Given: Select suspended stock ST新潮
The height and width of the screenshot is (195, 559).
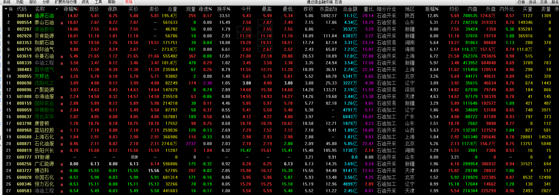Looking at the screenshot, I should (42, 157).
